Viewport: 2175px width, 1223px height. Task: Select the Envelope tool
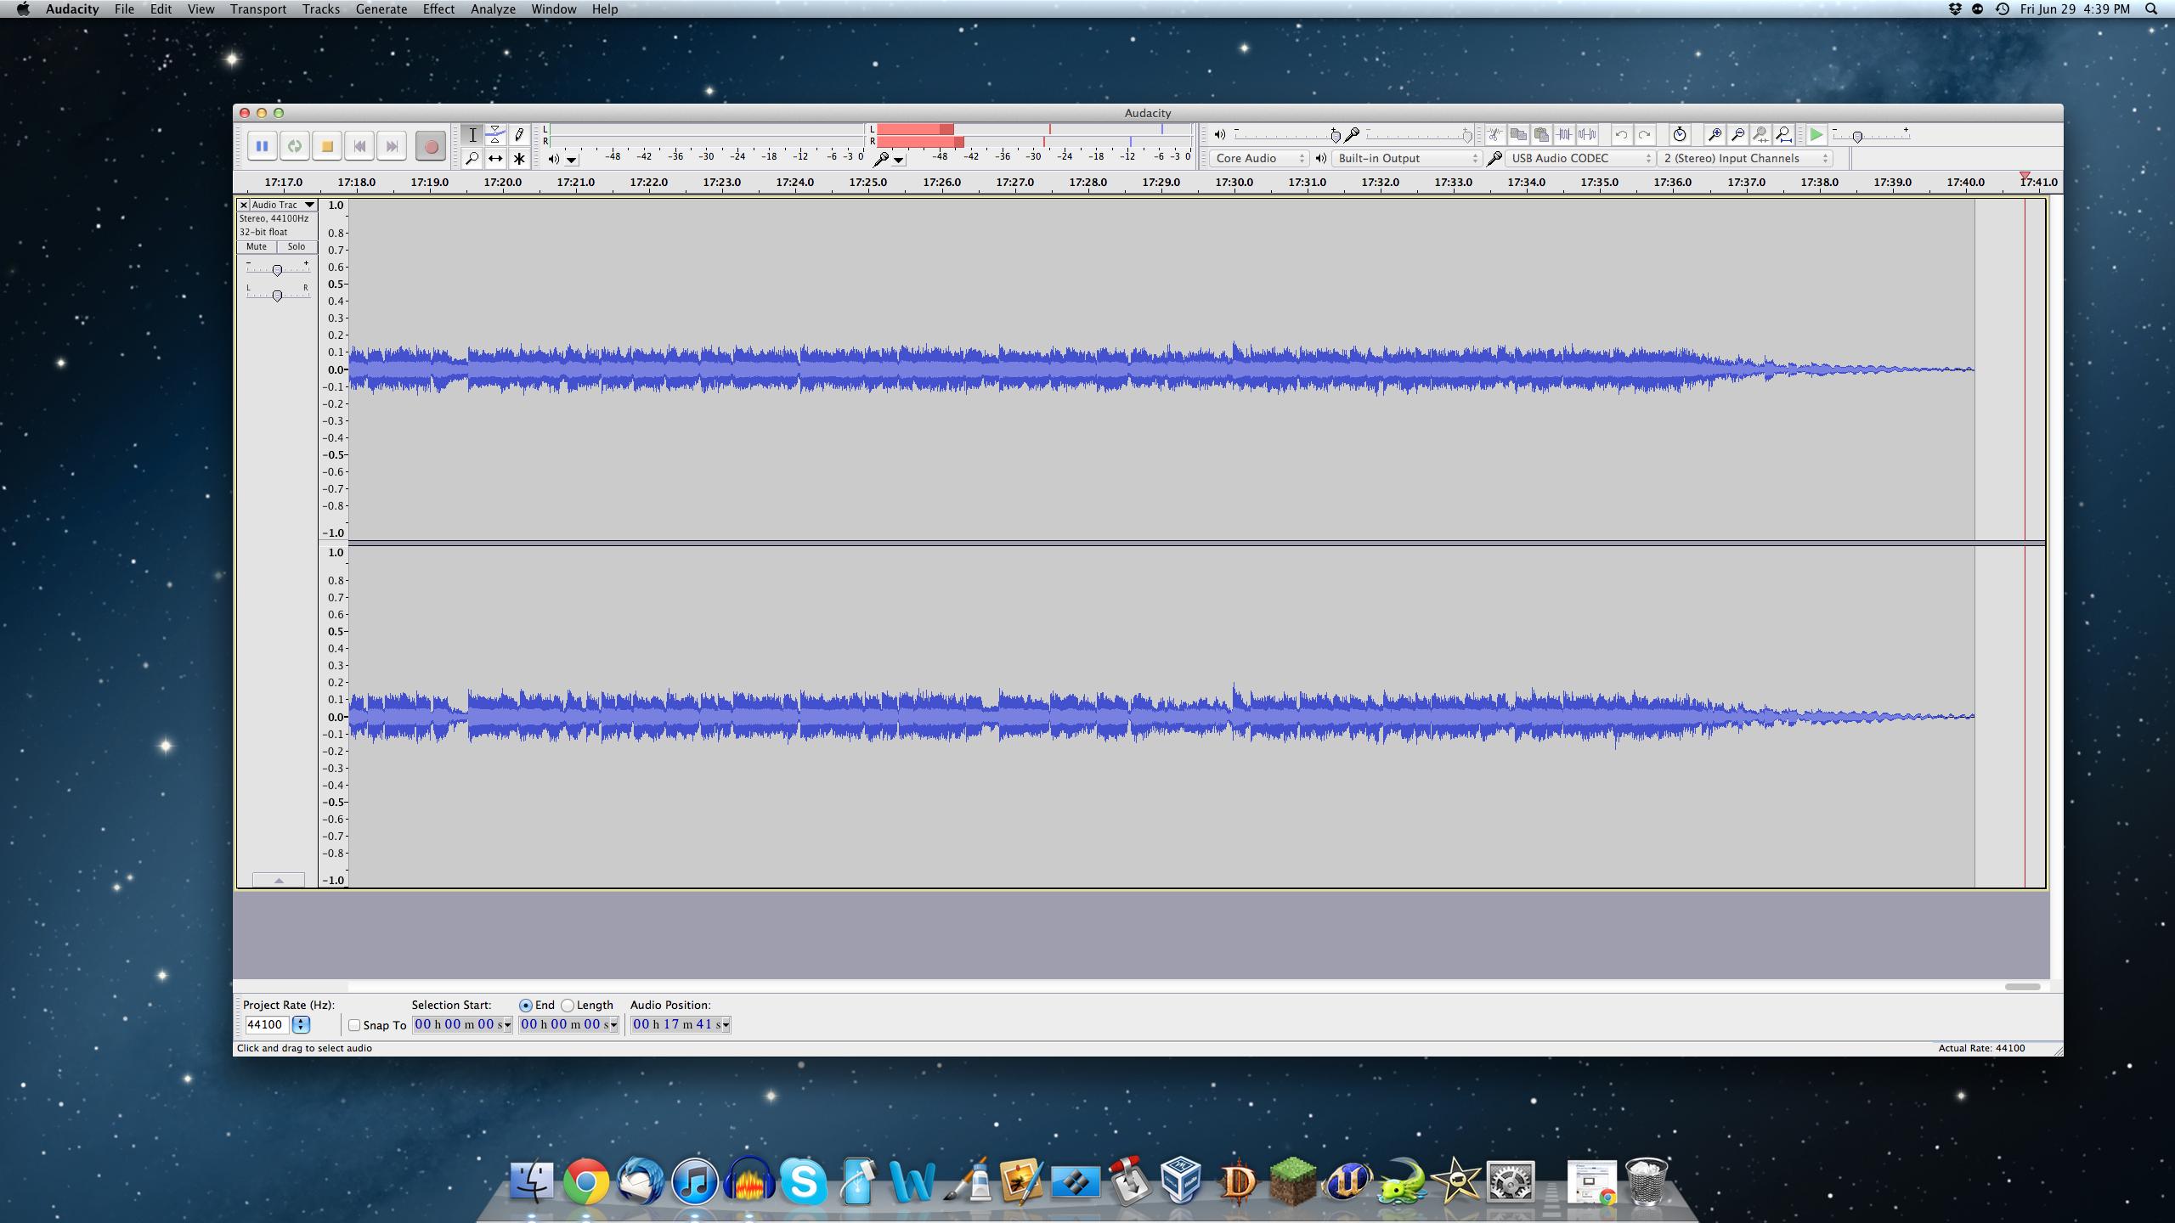tap(495, 135)
